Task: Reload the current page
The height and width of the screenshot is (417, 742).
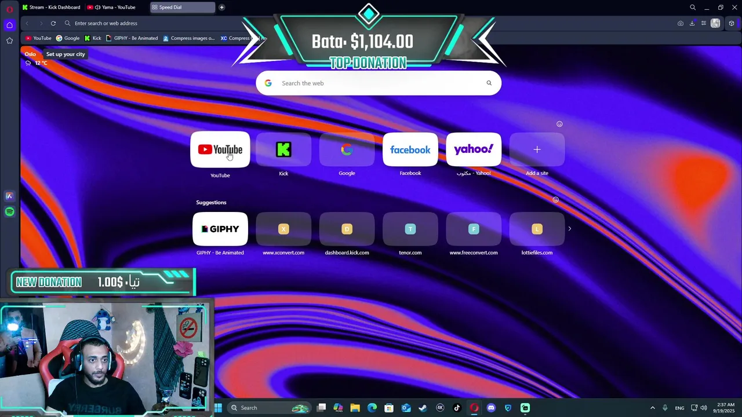Action: (x=53, y=23)
